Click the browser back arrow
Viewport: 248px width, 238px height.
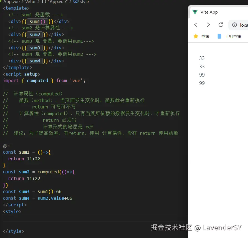click(x=196, y=25)
